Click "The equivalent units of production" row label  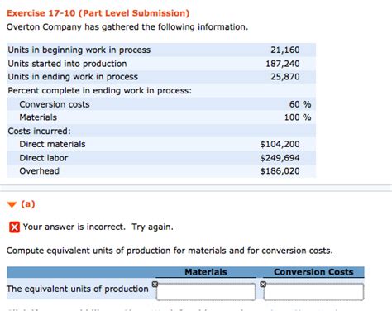point(78,289)
